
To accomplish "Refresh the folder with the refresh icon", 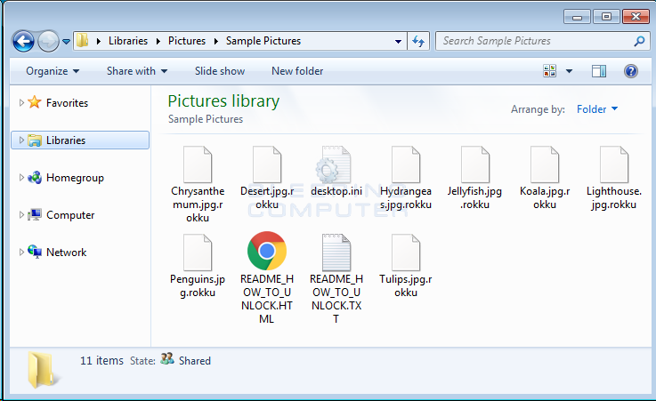I will click(x=418, y=41).
